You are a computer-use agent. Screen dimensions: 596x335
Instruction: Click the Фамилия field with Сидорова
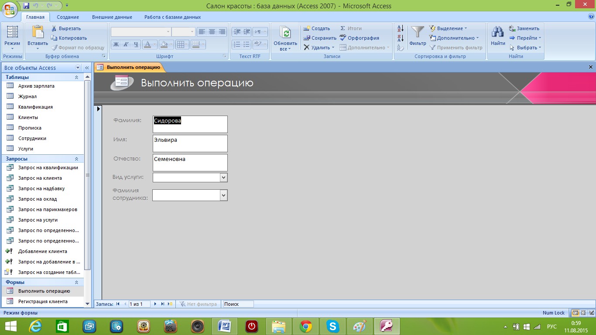(190, 124)
